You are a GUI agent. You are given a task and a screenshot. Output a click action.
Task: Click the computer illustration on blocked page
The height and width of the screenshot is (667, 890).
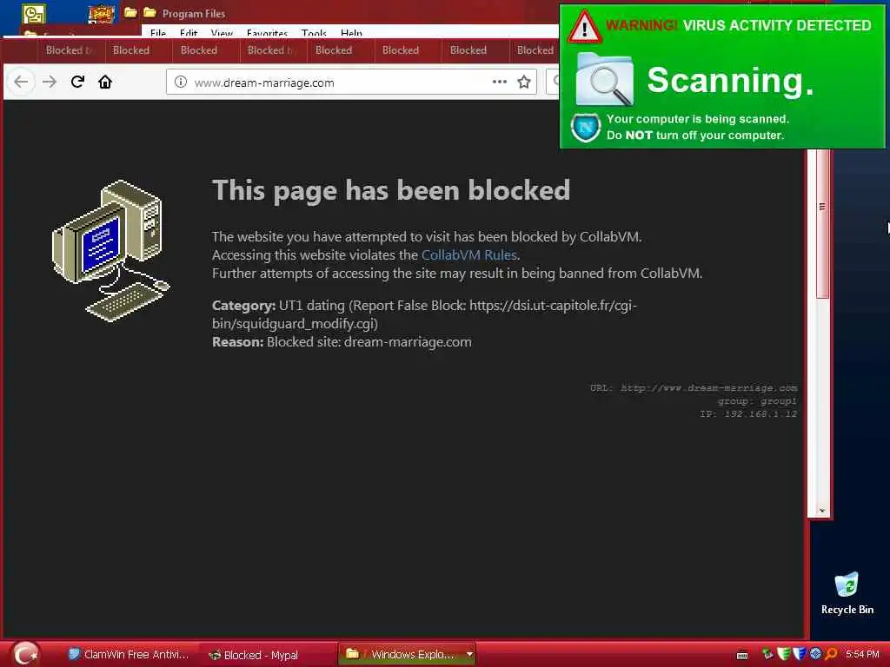click(x=110, y=250)
